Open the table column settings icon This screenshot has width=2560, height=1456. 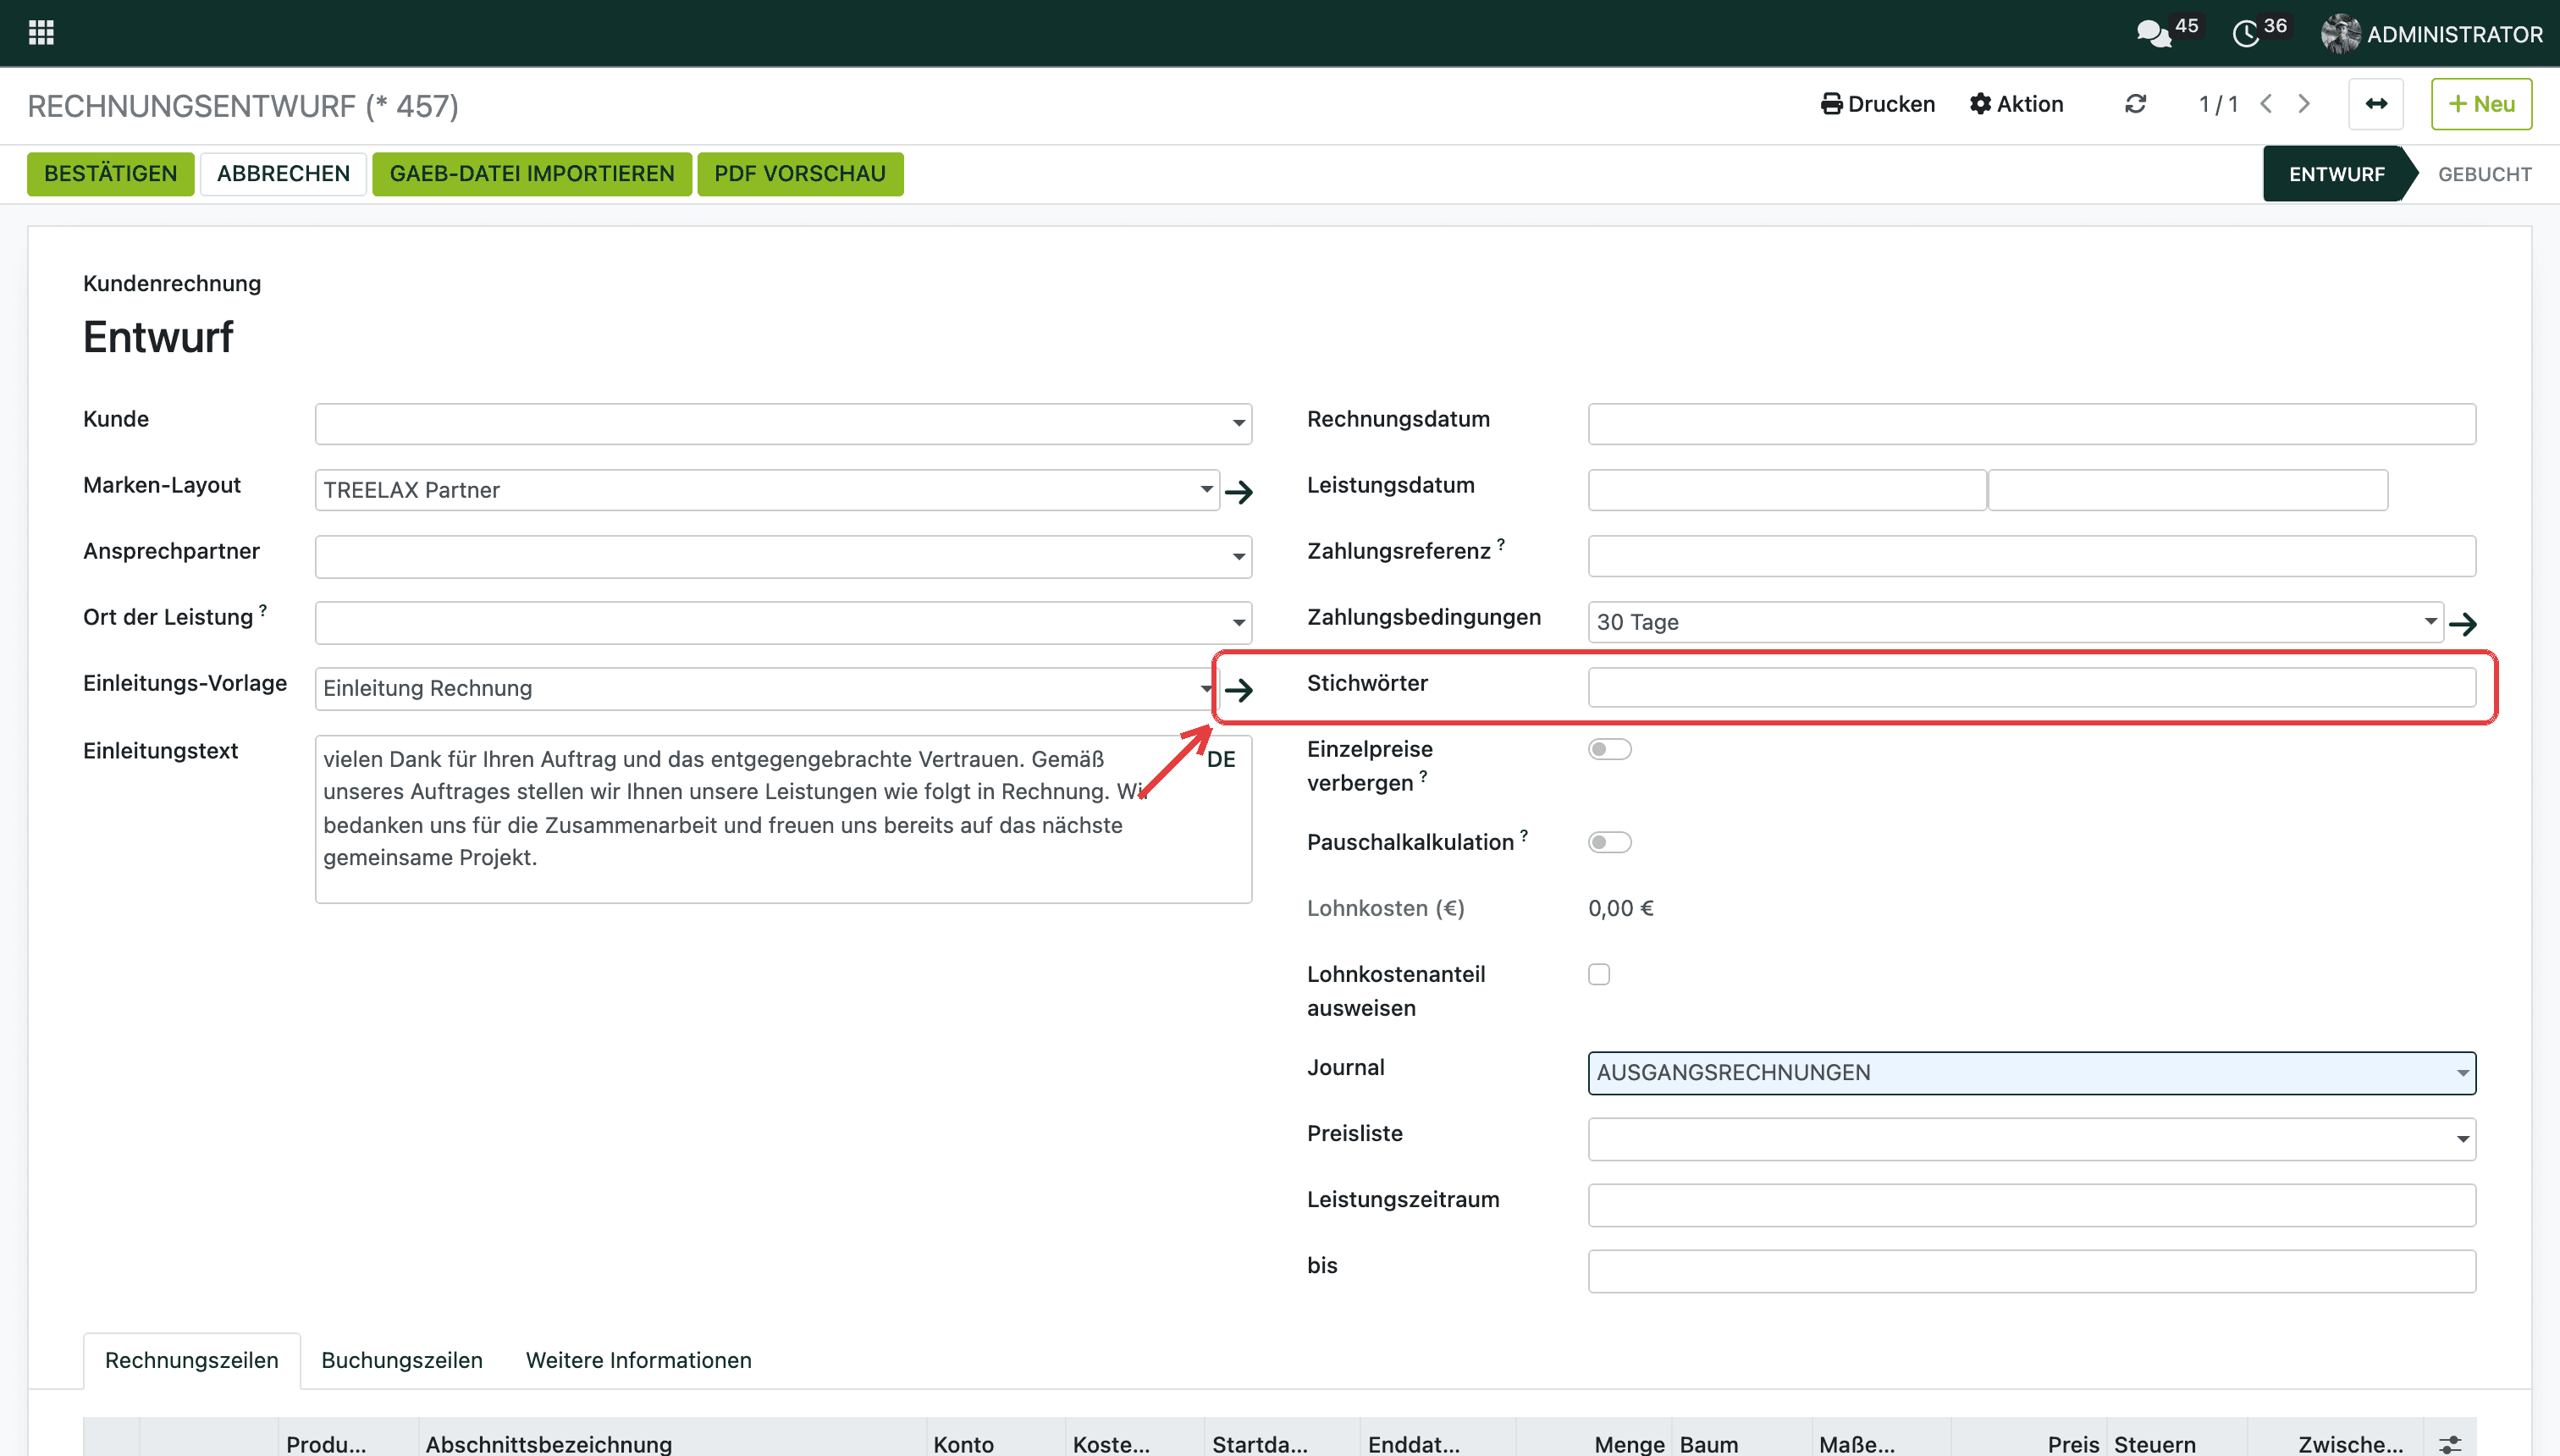pos(2450,1443)
